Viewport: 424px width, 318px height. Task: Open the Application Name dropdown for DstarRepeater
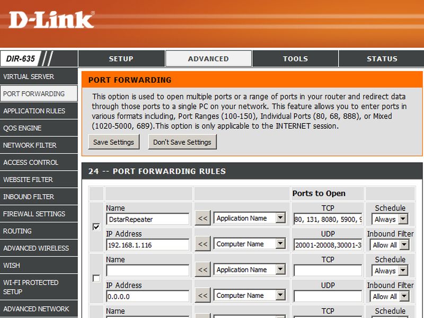(250, 218)
